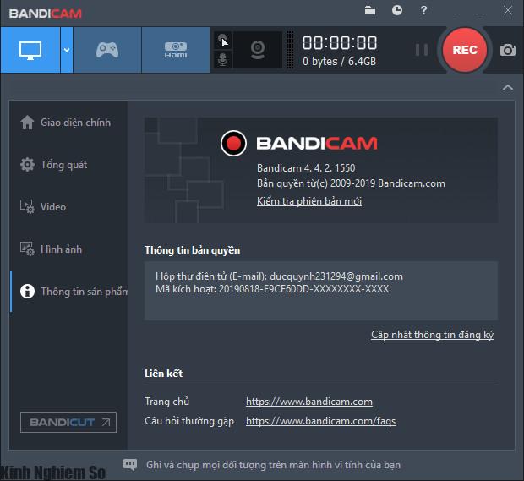Click Cập nhật thông tin đăng ký link
The width and height of the screenshot is (524, 481).
pos(432,335)
